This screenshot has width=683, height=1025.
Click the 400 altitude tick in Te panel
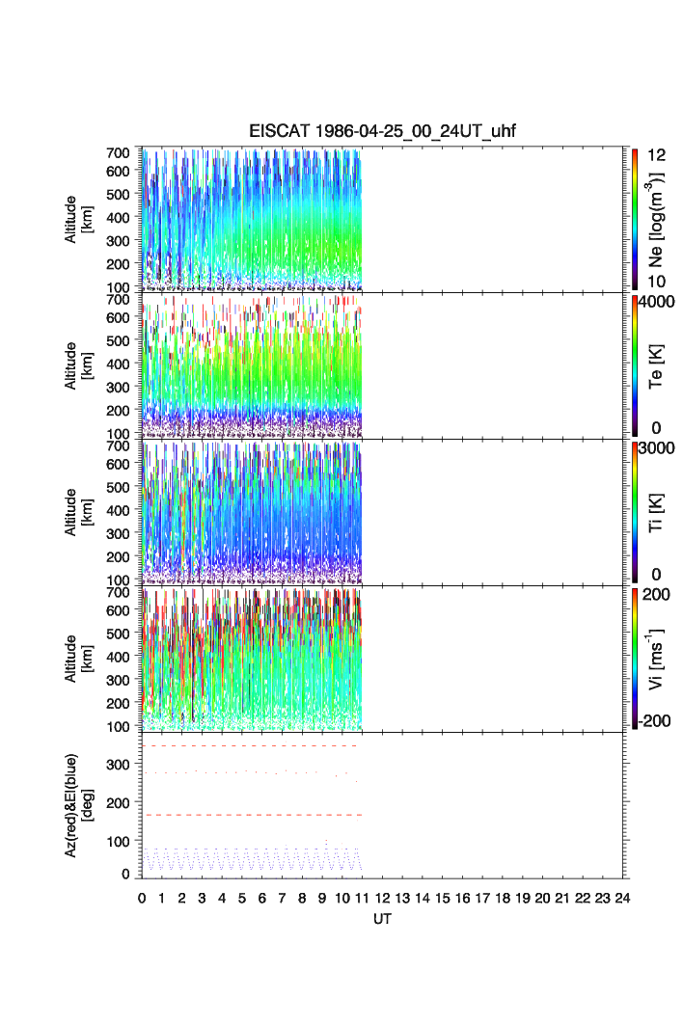pyautogui.click(x=118, y=364)
